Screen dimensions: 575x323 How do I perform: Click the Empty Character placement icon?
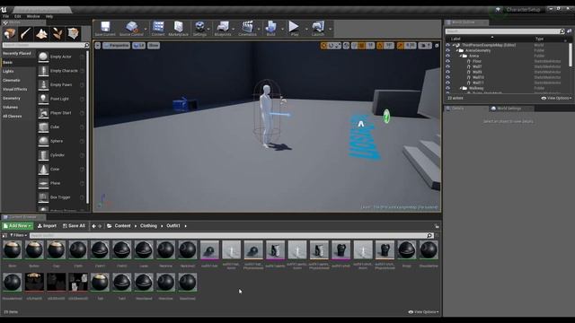[43, 71]
